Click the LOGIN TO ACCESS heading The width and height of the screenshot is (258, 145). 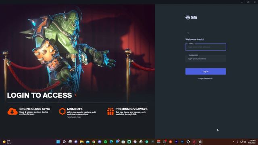(40, 95)
